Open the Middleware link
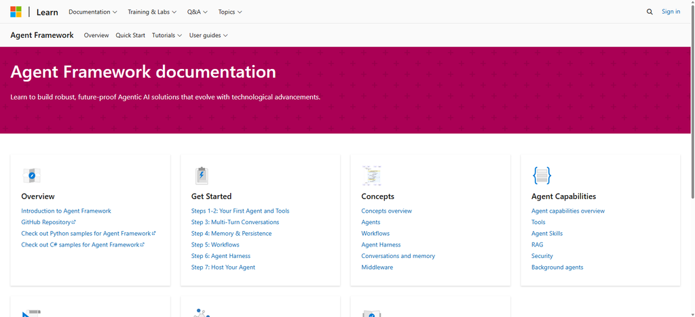Viewport: 695px width, 317px height. (x=377, y=267)
